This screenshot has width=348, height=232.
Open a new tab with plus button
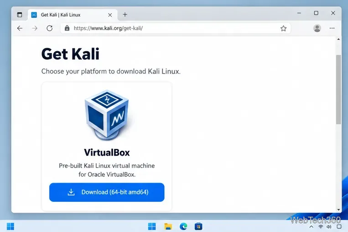click(125, 15)
